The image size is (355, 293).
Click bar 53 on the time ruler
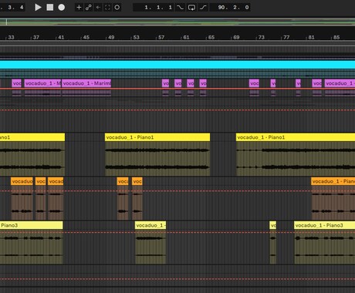(x=136, y=38)
